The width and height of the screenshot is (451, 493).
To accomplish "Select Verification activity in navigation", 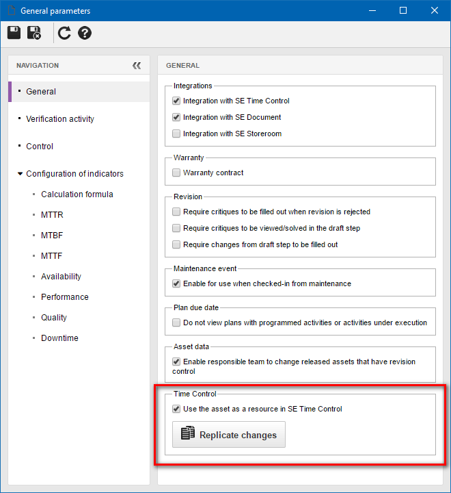I will pos(60,119).
